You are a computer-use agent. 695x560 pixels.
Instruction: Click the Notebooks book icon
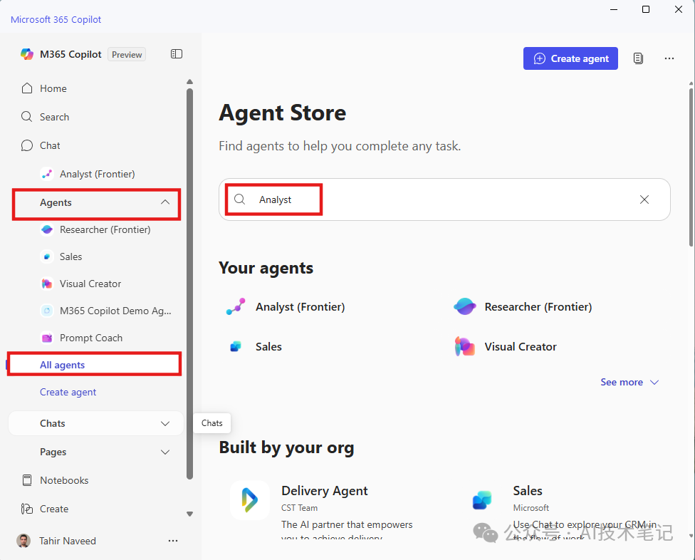click(27, 480)
